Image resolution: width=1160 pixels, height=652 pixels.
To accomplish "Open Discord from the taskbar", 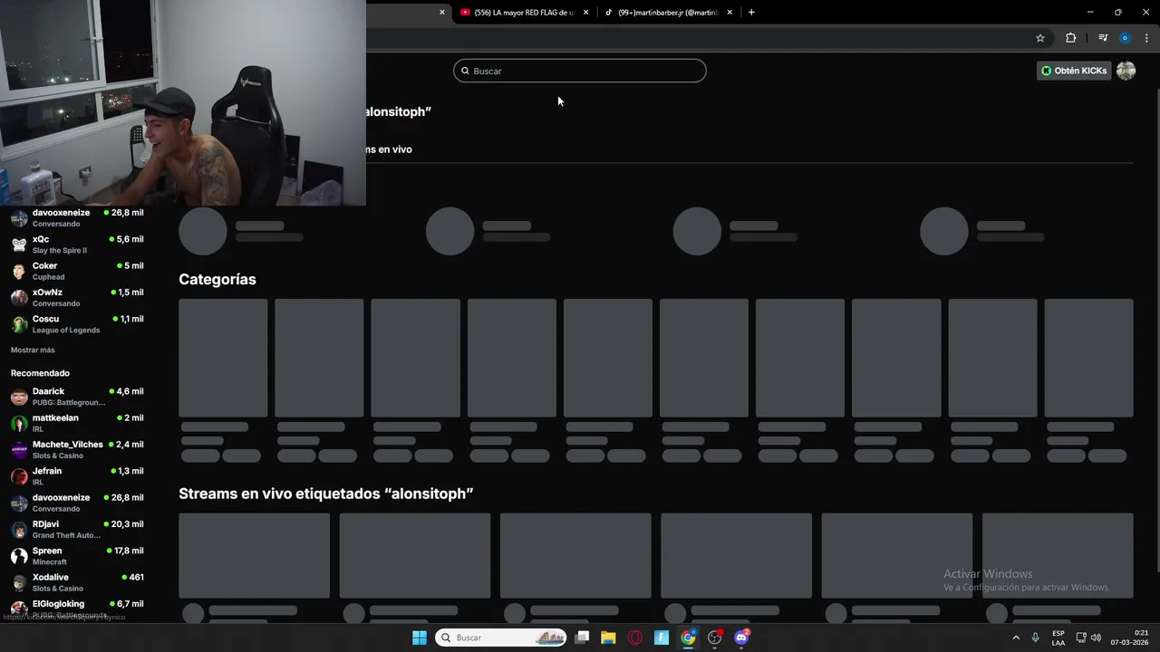I will click(742, 638).
